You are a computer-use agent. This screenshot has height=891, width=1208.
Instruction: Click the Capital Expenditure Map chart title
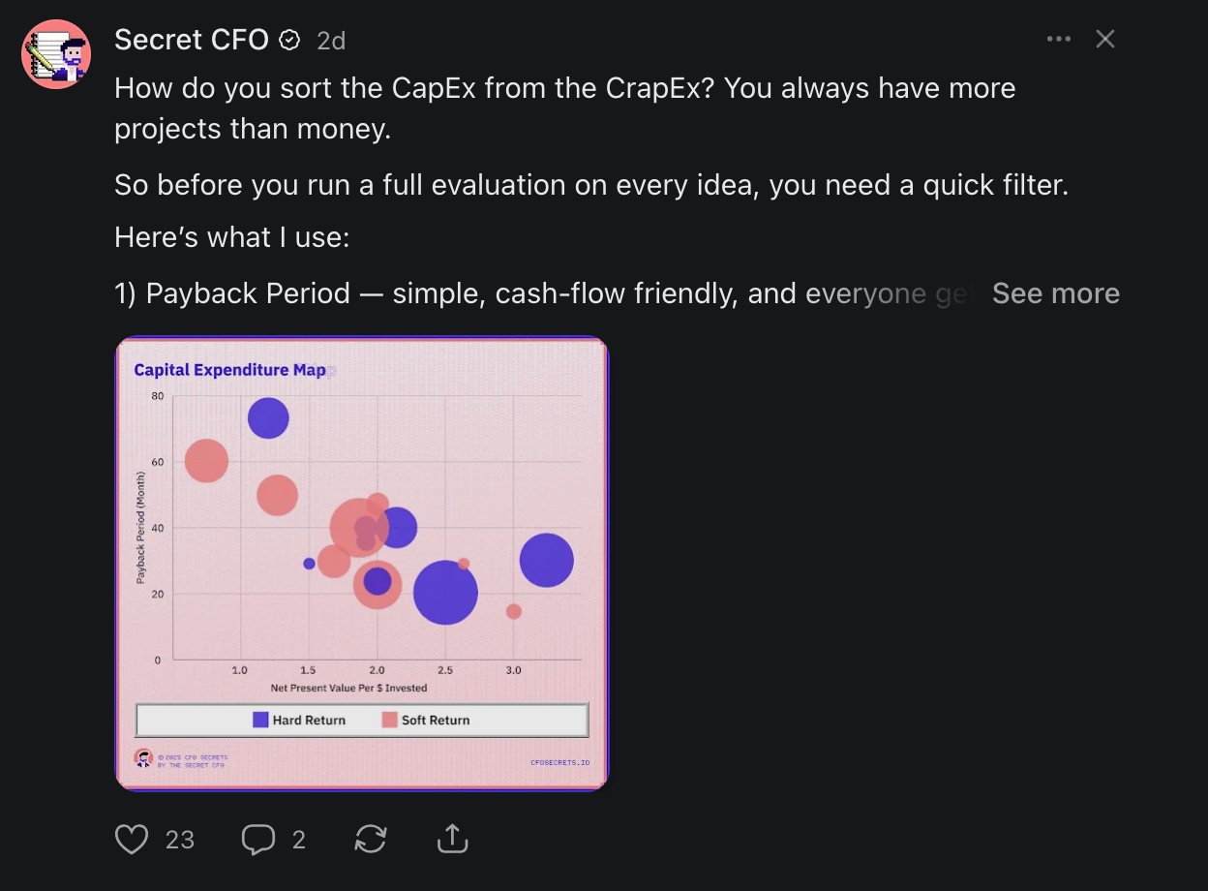click(x=229, y=370)
